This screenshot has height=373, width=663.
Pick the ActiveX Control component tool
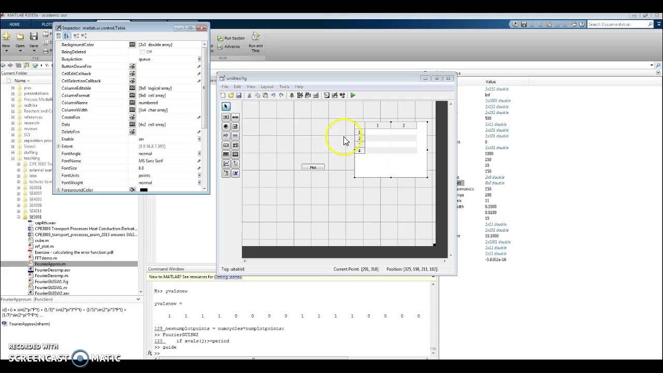click(235, 173)
